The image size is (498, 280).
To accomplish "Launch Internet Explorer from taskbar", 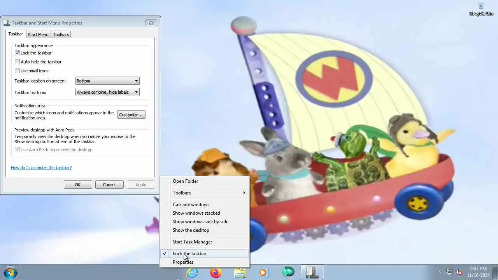I will point(192,273).
